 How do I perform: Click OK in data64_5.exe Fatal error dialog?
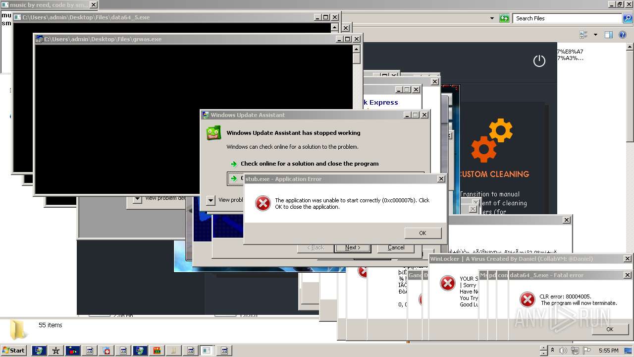click(610, 329)
